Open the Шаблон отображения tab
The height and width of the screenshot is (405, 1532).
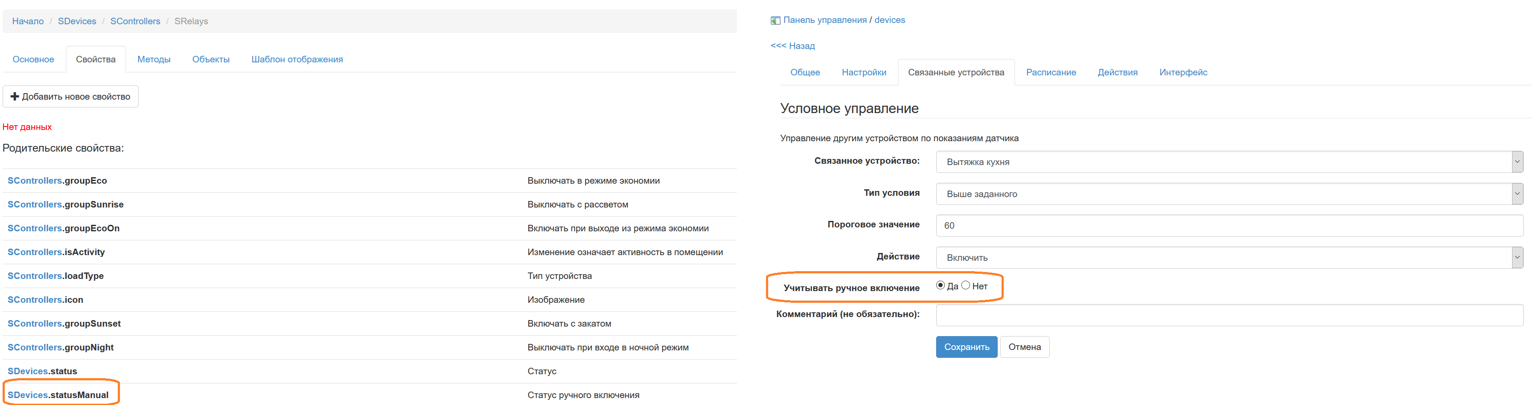[297, 59]
